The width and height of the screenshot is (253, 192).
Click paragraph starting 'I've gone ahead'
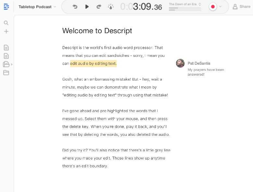(116, 122)
